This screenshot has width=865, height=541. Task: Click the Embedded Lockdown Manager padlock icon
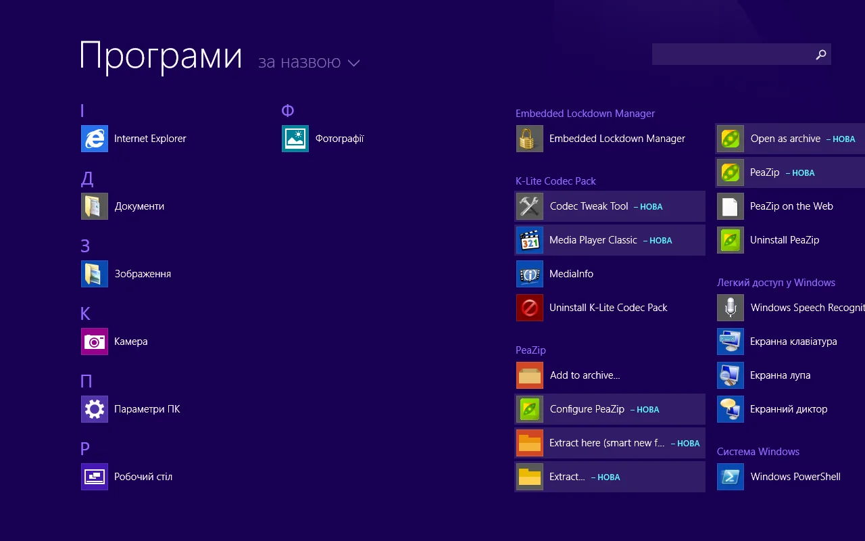click(x=530, y=139)
